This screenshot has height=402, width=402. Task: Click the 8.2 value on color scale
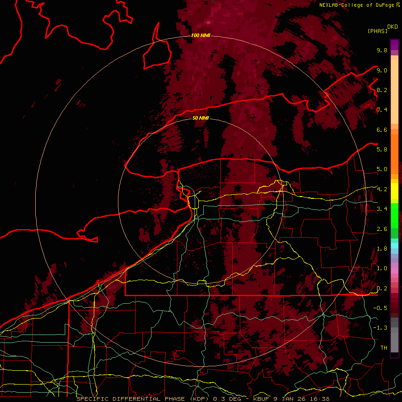coord(382,90)
